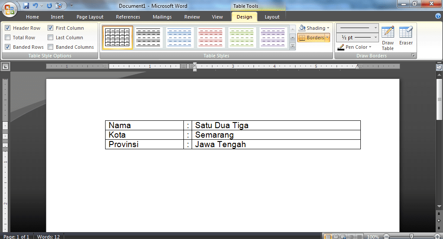Open Draw Borders dialog launcher
The width and height of the screenshot is (443, 239).
[x=413, y=56]
